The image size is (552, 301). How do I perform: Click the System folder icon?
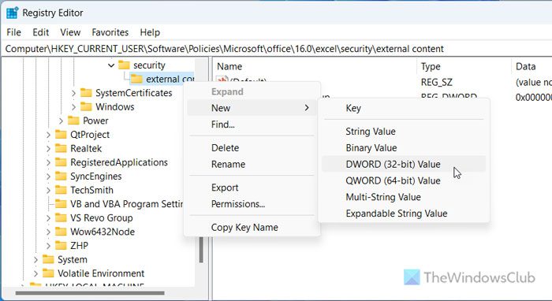(48, 259)
